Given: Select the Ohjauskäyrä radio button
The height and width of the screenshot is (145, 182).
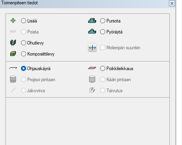Looking at the screenshot, I should tap(23, 69).
